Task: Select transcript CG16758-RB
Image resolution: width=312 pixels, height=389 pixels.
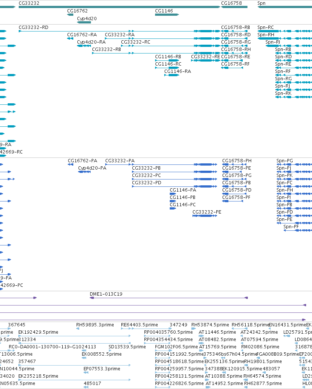Action: click(x=235, y=27)
